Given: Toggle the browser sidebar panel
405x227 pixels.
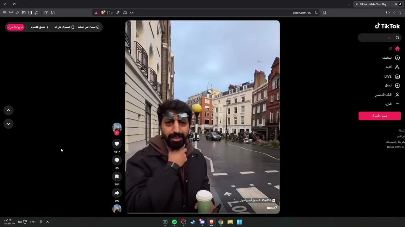Looking at the screenshot, I should (30, 13).
